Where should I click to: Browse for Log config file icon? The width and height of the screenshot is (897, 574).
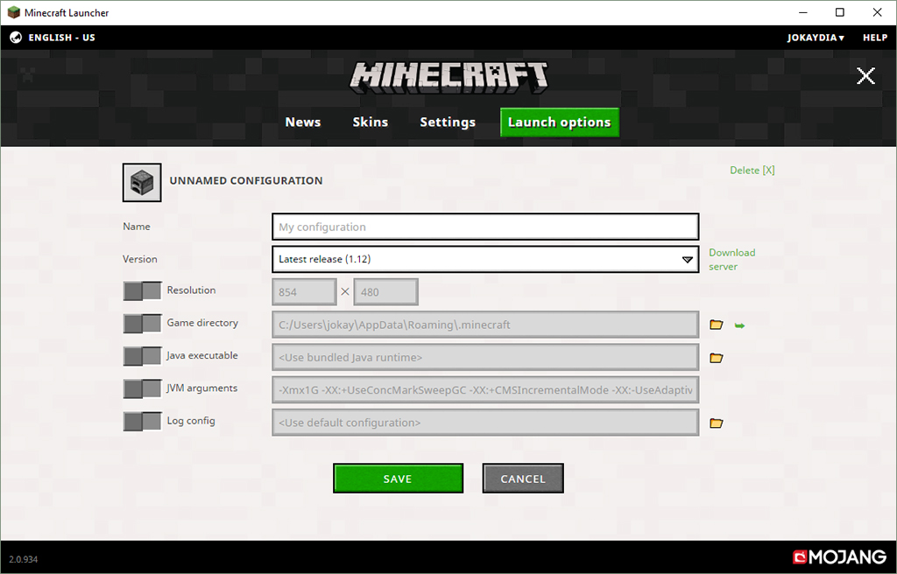pyautogui.click(x=717, y=423)
